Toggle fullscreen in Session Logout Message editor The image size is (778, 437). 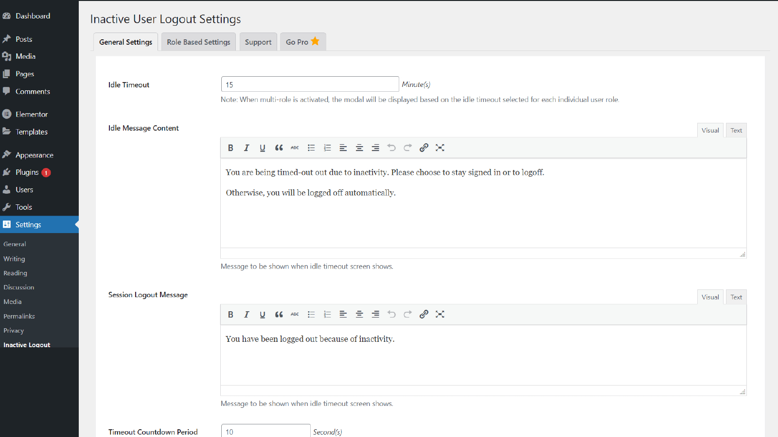440,314
